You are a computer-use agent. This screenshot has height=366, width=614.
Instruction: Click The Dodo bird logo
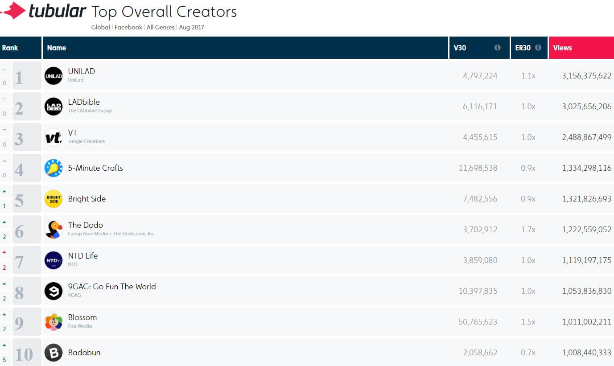click(54, 230)
